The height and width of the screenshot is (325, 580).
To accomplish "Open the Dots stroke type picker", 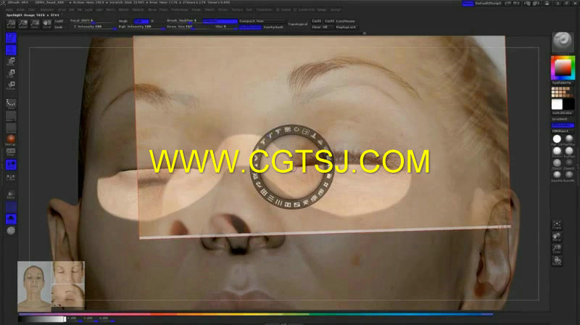I will [x=11, y=104].
